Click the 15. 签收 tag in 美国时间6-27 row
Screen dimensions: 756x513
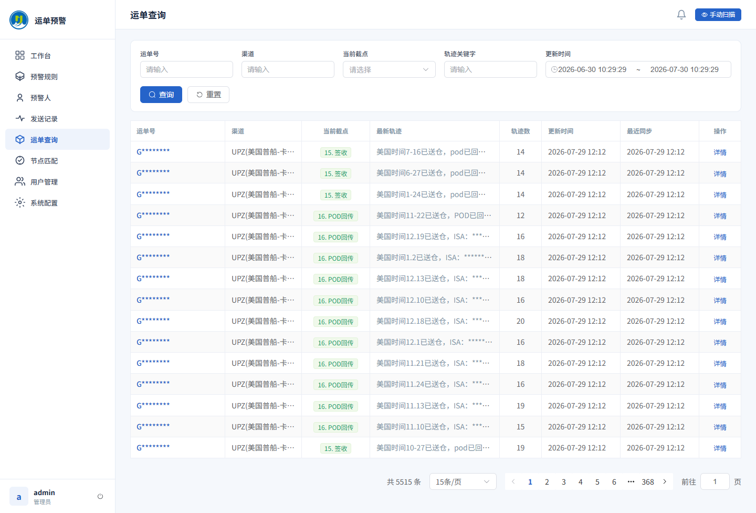335,173
